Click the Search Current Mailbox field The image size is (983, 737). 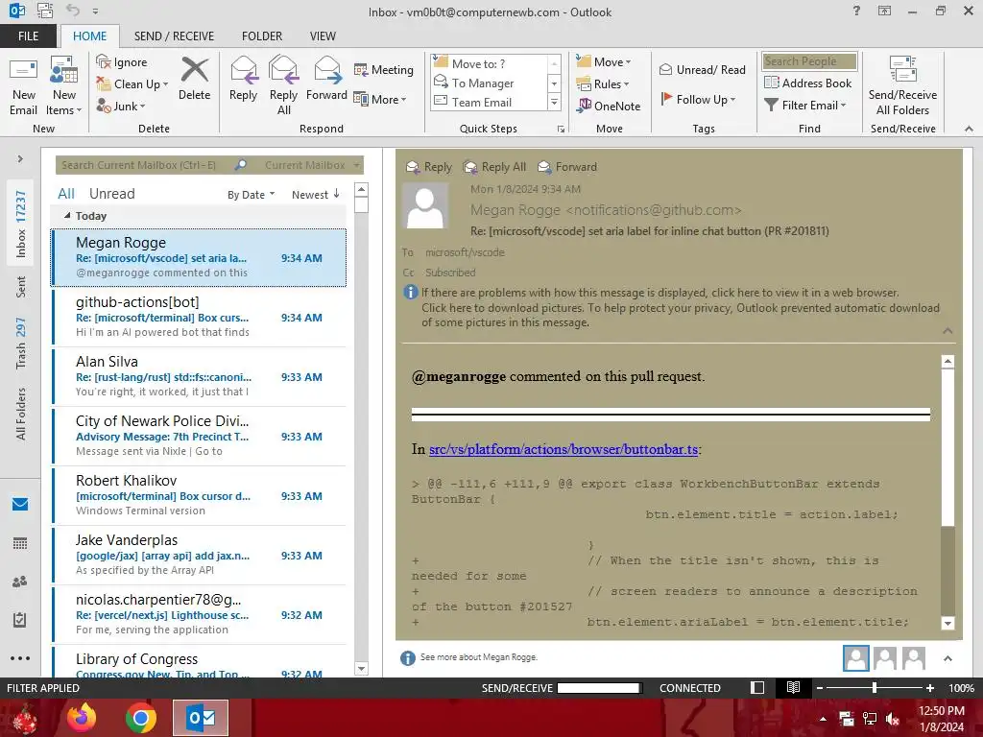[x=143, y=165]
